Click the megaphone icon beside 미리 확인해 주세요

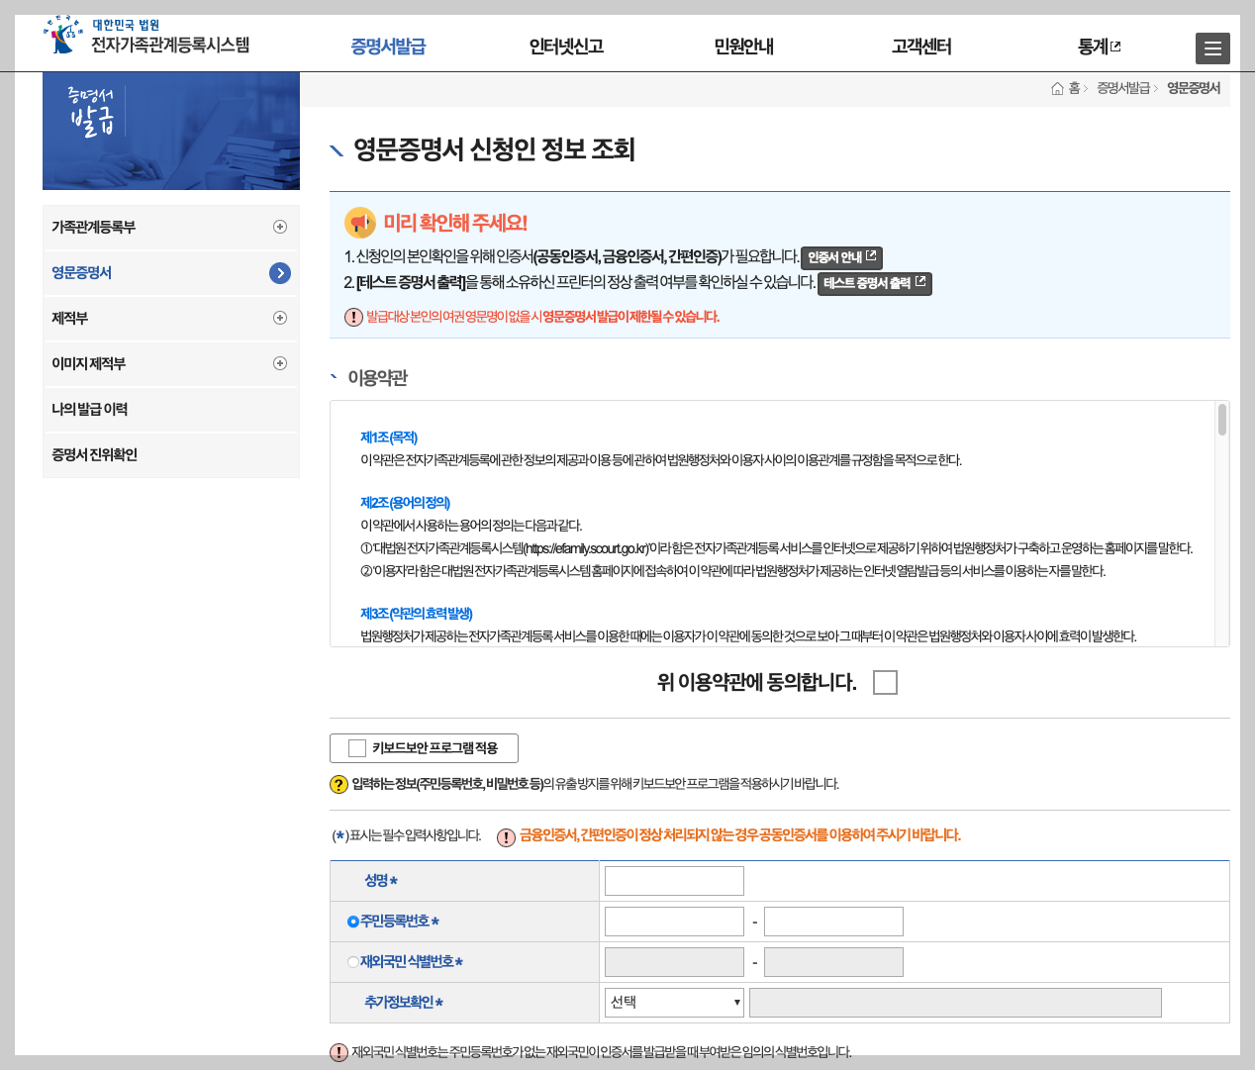click(358, 222)
